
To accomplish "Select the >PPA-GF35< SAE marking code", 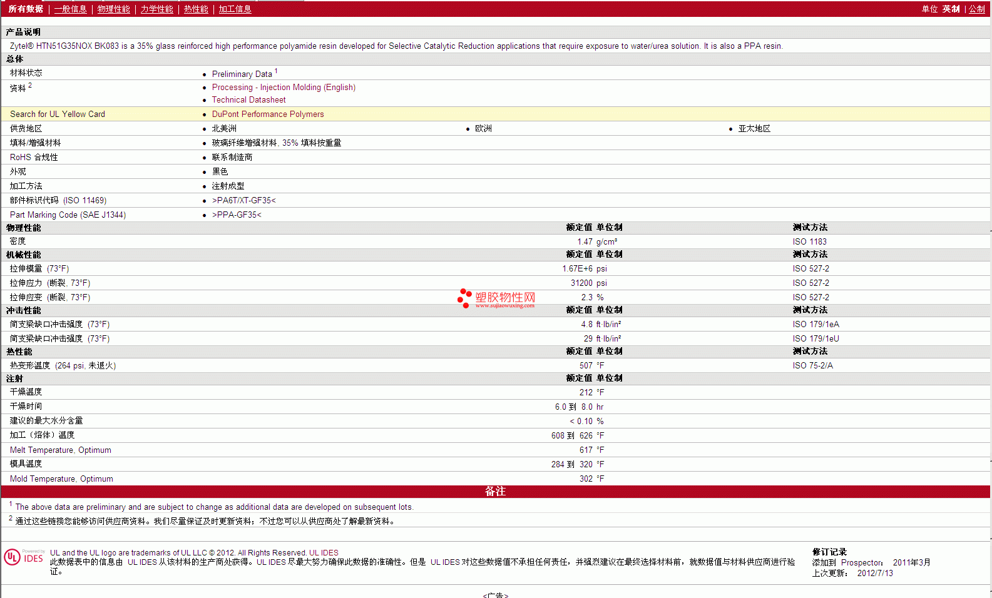I will (237, 215).
